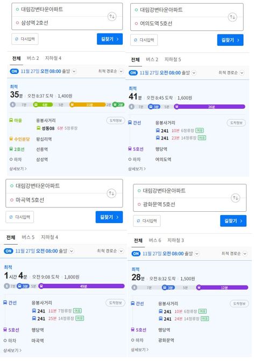Open 상세보기 link for 광화문역 route

[x=139, y=350]
